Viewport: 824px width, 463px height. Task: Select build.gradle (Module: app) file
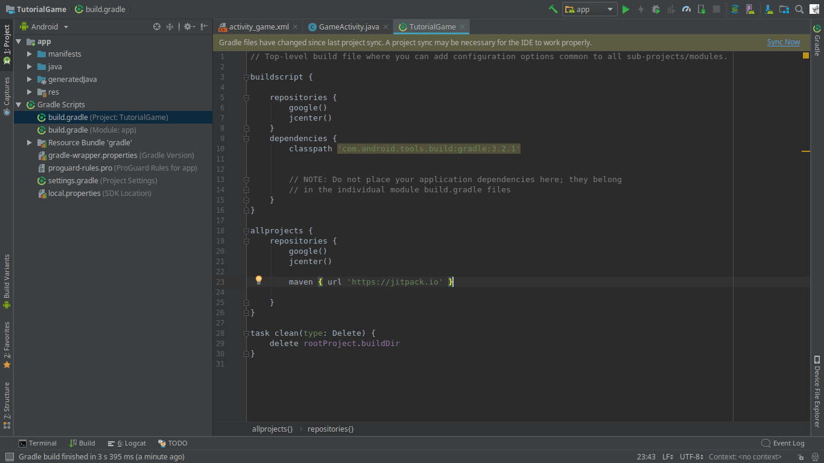92,130
